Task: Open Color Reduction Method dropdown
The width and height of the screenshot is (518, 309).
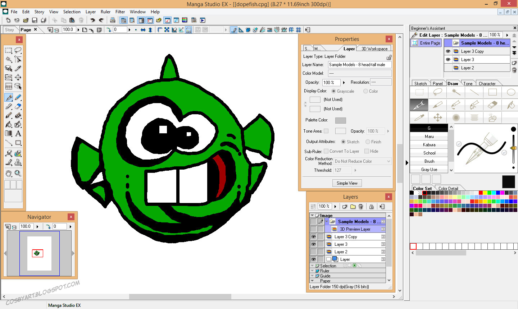Action: pyautogui.click(x=363, y=161)
